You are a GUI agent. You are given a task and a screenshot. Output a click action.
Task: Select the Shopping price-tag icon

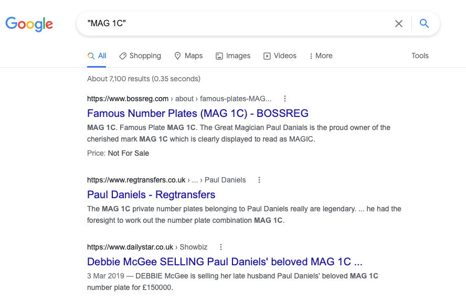[122, 56]
